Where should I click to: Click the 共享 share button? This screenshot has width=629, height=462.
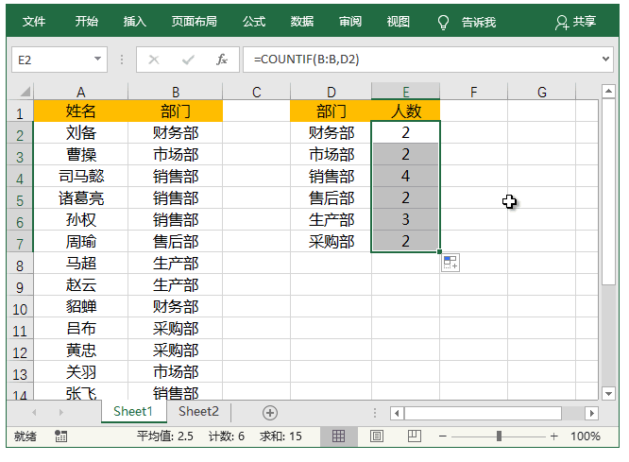pos(576,22)
